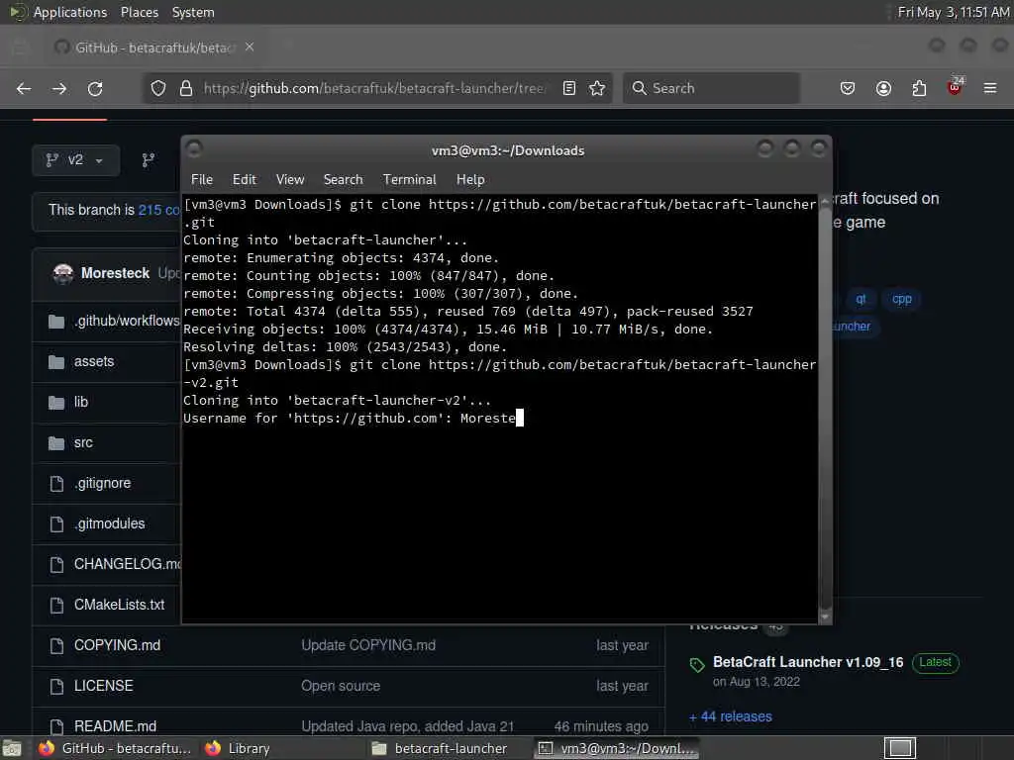The image size is (1014, 760).
Task: Open the Places panel menu
Action: point(139,12)
